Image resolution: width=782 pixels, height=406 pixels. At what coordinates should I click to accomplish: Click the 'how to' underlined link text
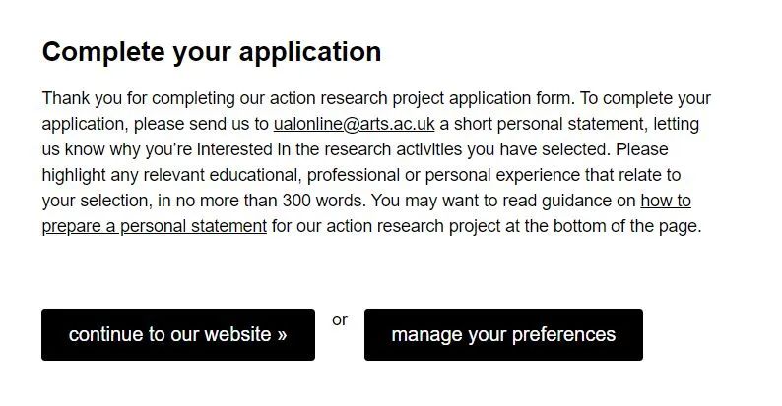665,201
